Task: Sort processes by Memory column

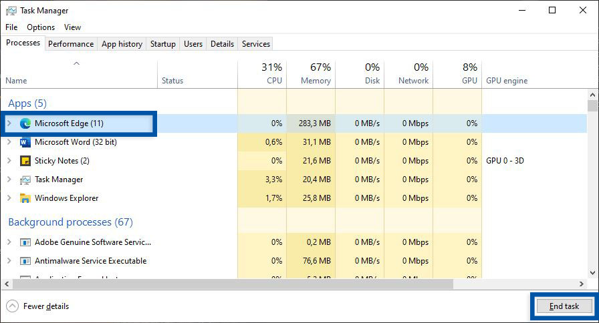Action: (311, 75)
